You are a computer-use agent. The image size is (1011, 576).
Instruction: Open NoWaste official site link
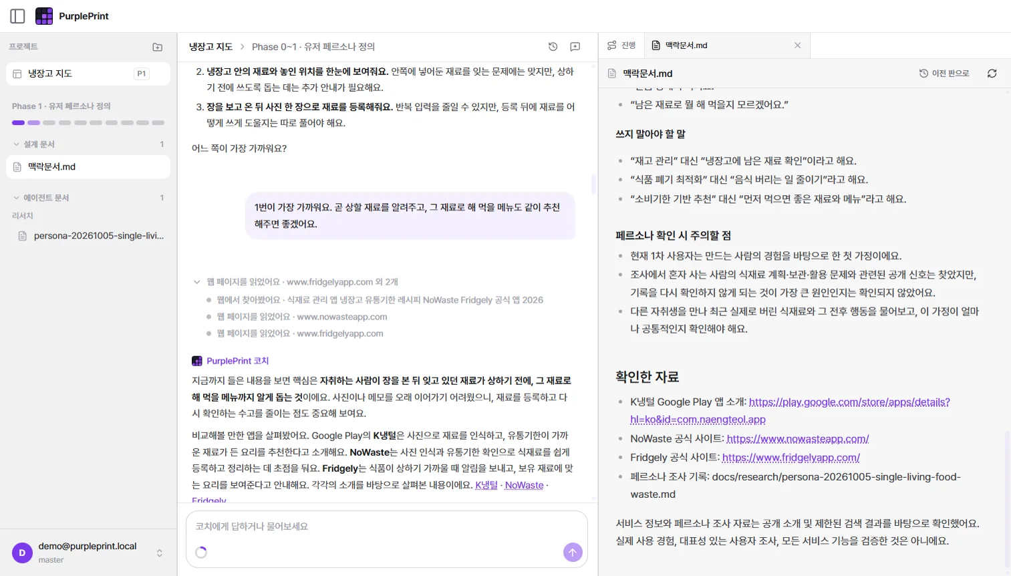pyautogui.click(x=798, y=439)
